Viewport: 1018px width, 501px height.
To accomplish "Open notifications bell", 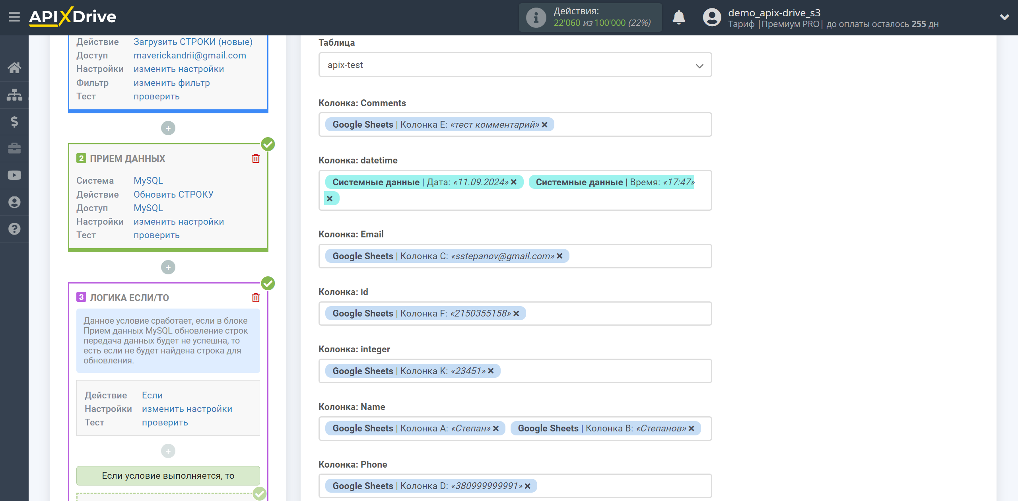I will [x=679, y=17].
